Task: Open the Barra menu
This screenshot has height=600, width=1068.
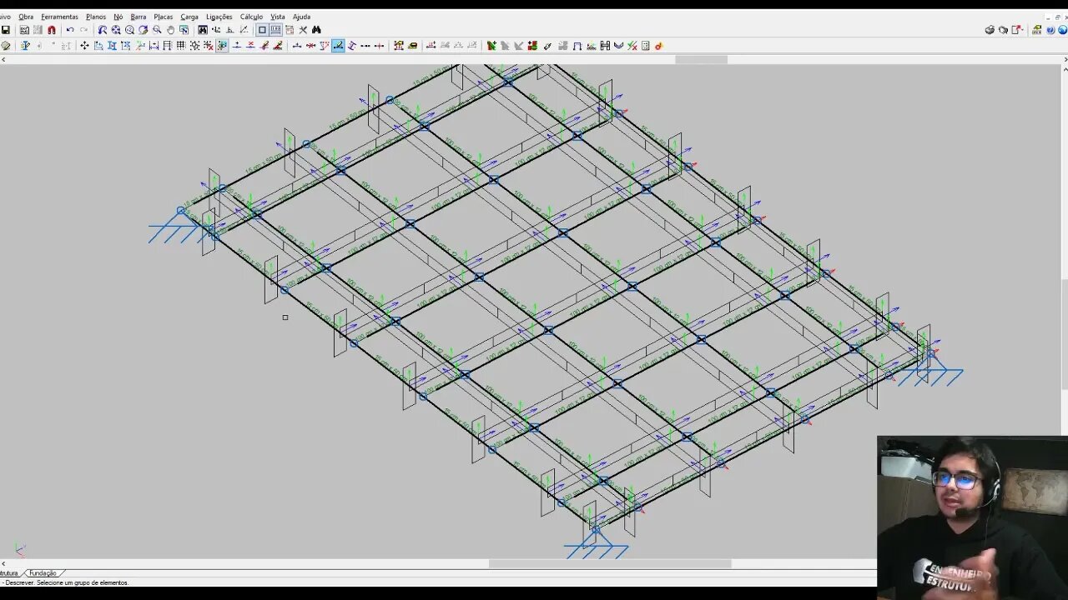Action: [x=139, y=17]
